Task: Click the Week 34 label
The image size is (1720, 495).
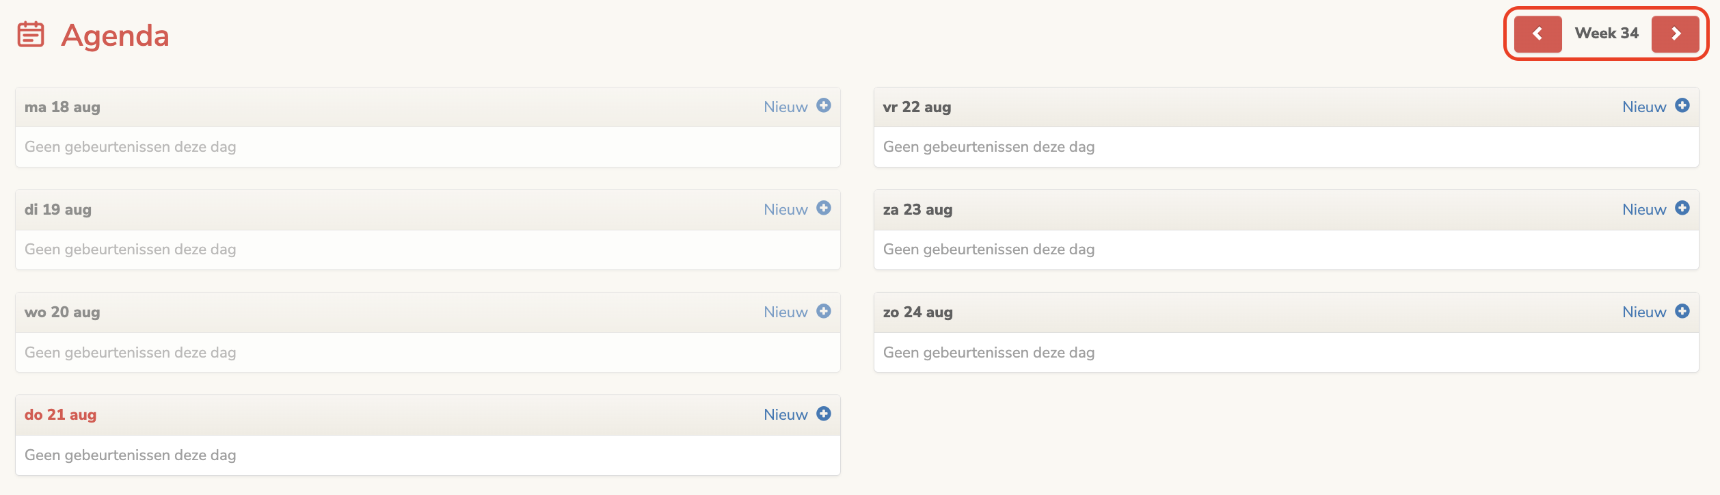Action: [1607, 34]
